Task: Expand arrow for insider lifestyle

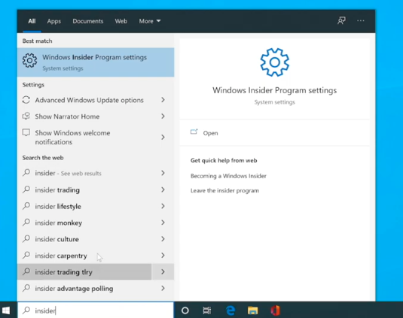Action: [163, 206]
